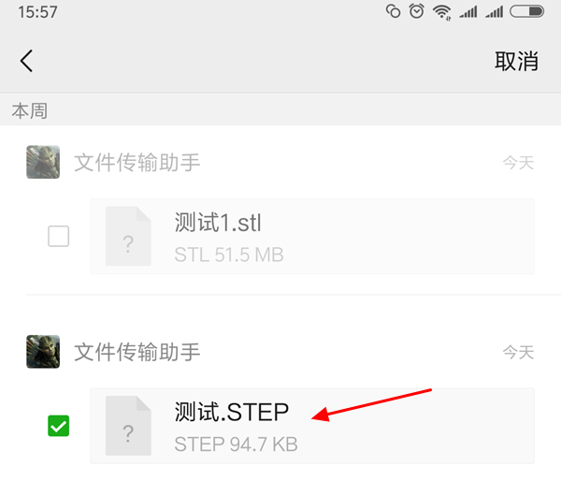Tap the alarm clock status icon
The width and height of the screenshot is (561, 481).
point(416,11)
